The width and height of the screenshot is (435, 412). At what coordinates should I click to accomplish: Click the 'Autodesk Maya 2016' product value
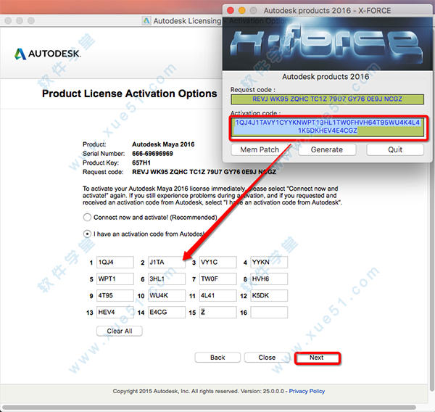coord(163,144)
